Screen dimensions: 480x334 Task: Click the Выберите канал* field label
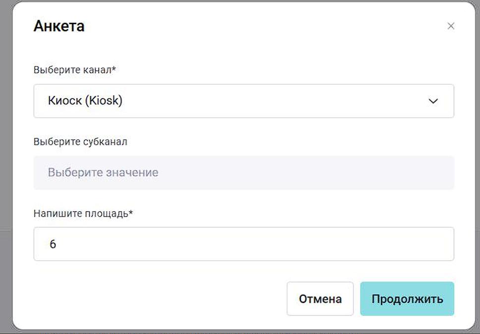pyautogui.click(x=74, y=70)
